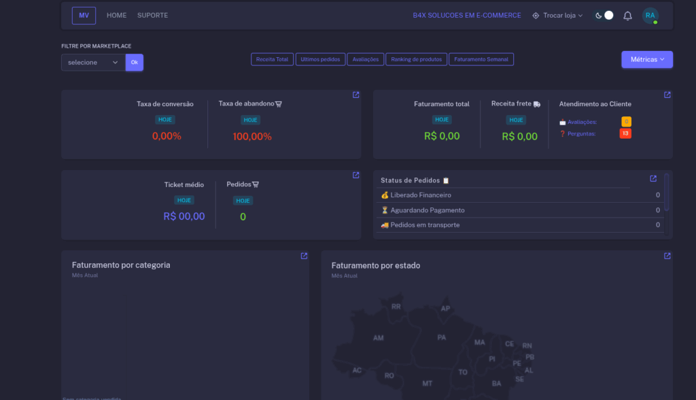Click the Ok filter button
696x400 pixels.
(x=135, y=63)
